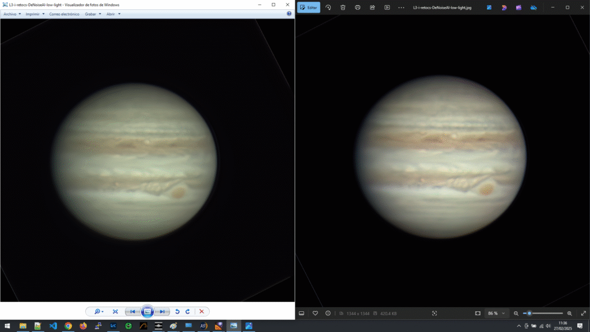Click the file size 420.4 KB
Viewport: 590px width, 332px height.
coord(388,313)
